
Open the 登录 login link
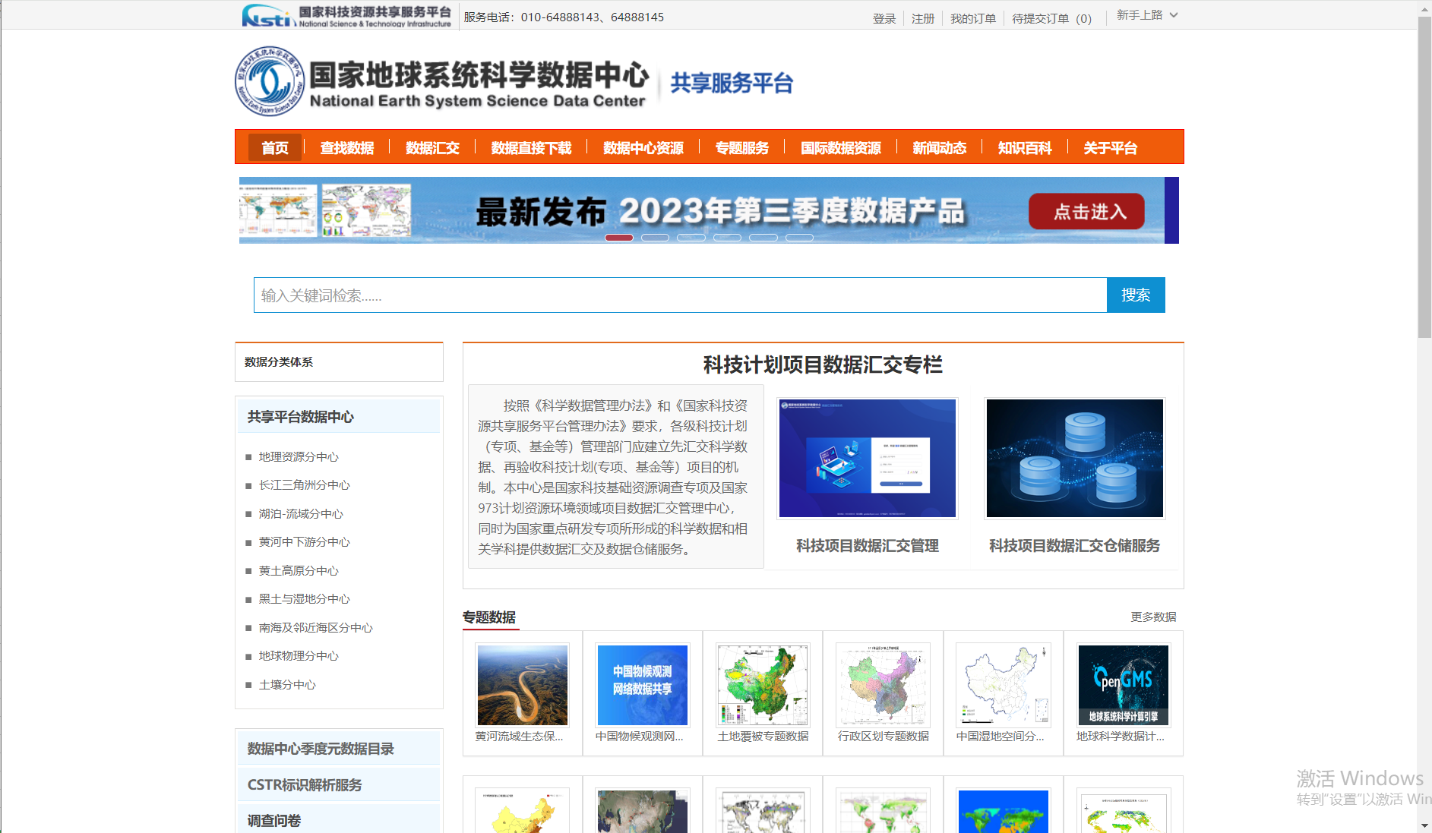click(884, 18)
